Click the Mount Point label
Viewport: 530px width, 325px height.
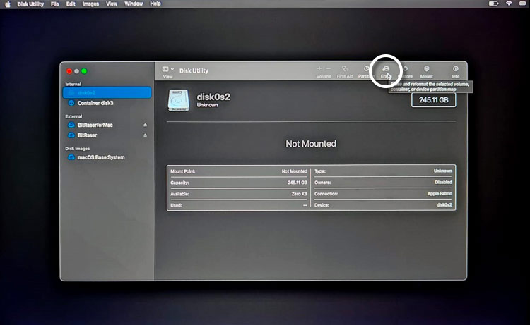[x=182, y=171]
